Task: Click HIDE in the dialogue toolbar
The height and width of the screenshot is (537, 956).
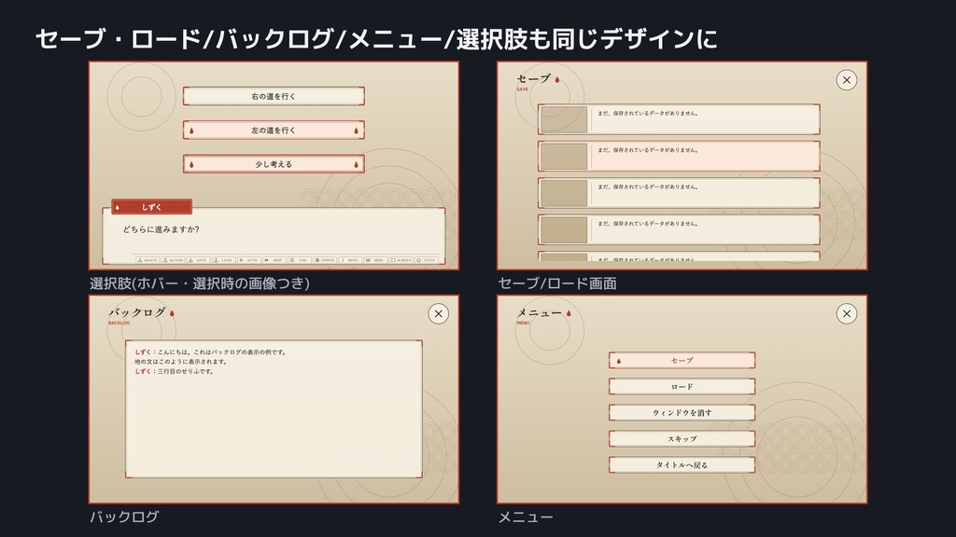Action: [x=375, y=260]
